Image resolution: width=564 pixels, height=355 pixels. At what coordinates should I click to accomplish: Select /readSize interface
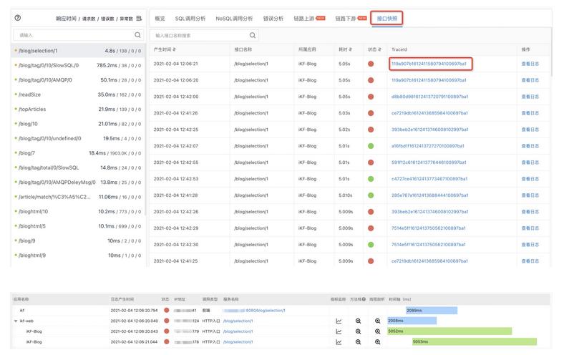[78, 94]
